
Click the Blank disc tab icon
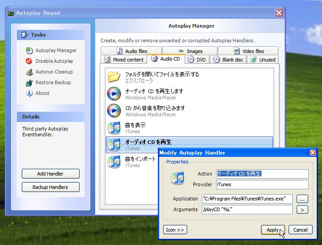[x=217, y=59]
